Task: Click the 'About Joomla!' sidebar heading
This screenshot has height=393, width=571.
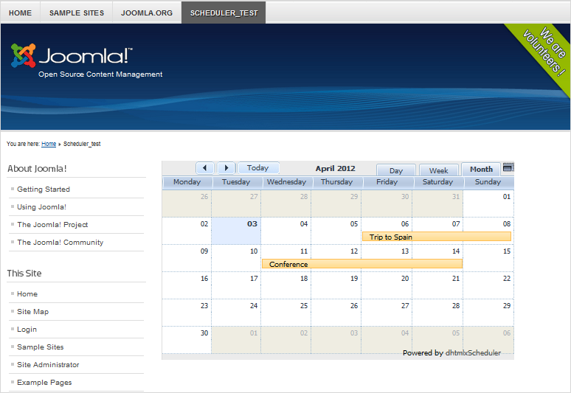Action: 37,169
